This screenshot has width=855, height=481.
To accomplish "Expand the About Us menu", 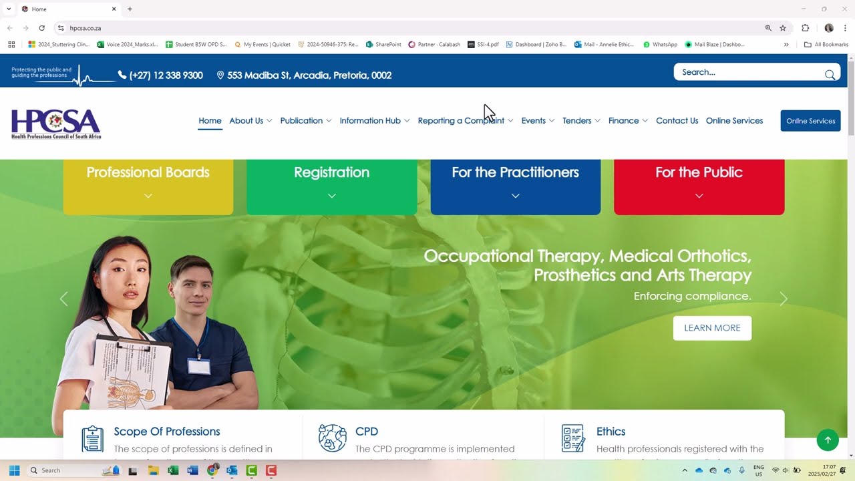I will (x=250, y=120).
